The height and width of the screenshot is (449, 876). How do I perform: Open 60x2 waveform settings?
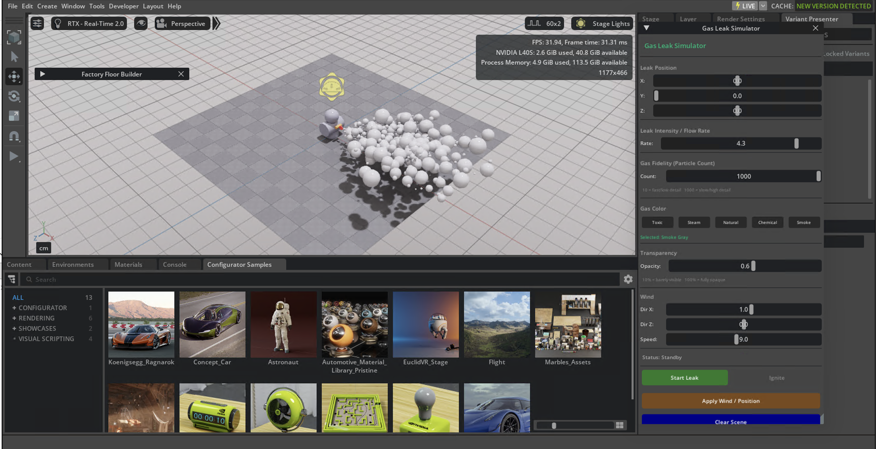pos(545,23)
